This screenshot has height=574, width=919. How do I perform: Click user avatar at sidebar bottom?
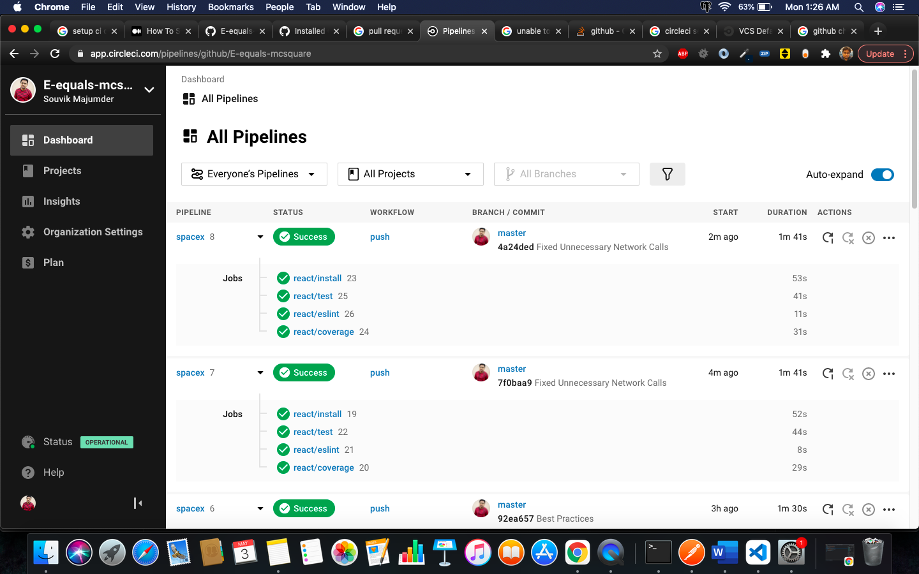(28, 503)
